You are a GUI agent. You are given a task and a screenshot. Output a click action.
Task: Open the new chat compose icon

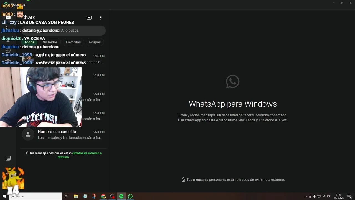[89, 17]
